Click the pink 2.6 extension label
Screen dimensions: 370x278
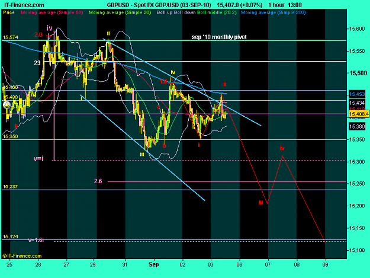coord(98,181)
